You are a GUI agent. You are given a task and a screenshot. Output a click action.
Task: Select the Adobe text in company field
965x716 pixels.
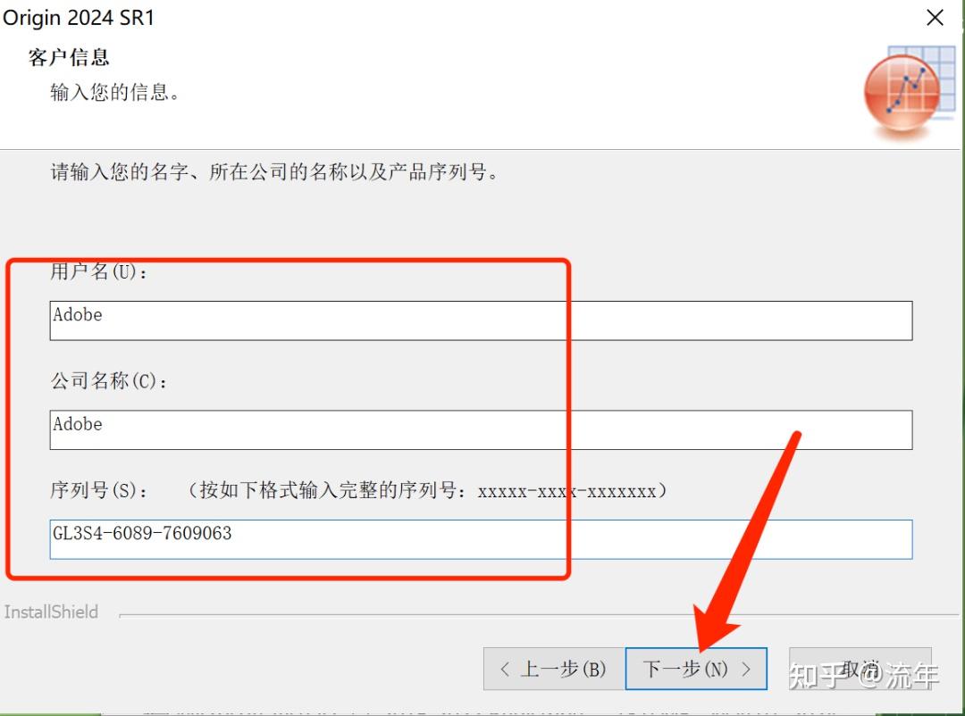[x=77, y=424]
